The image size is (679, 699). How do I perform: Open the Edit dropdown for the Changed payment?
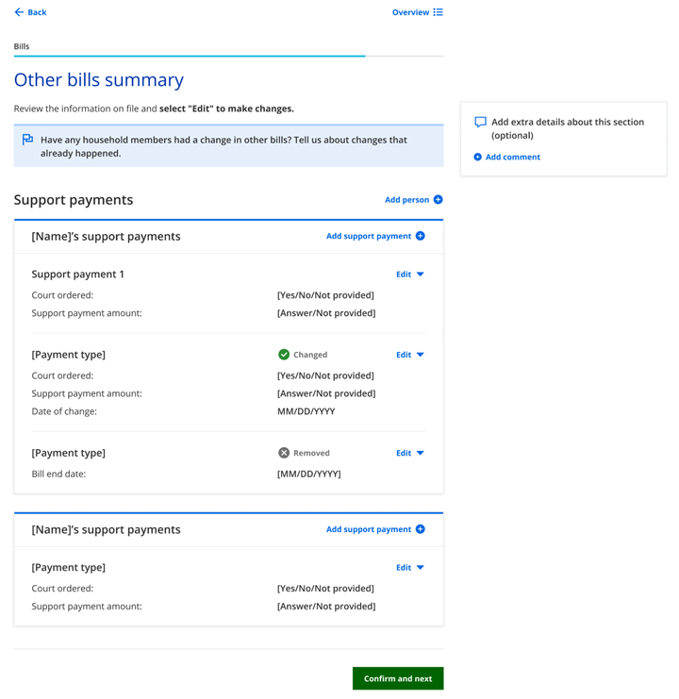click(410, 355)
